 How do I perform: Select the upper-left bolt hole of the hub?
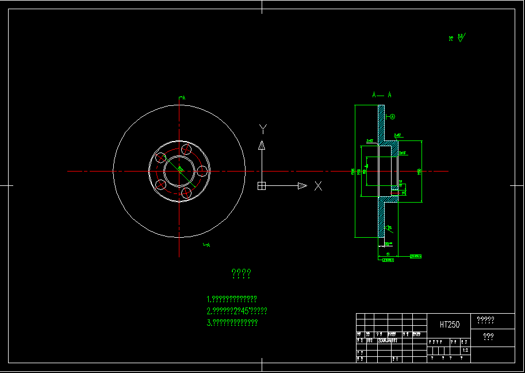160,158
